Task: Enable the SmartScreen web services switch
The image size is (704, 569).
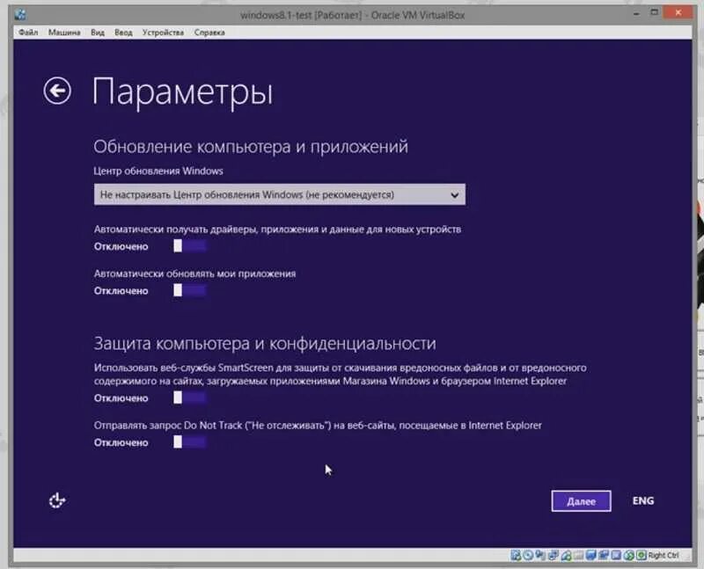Action: click(189, 398)
